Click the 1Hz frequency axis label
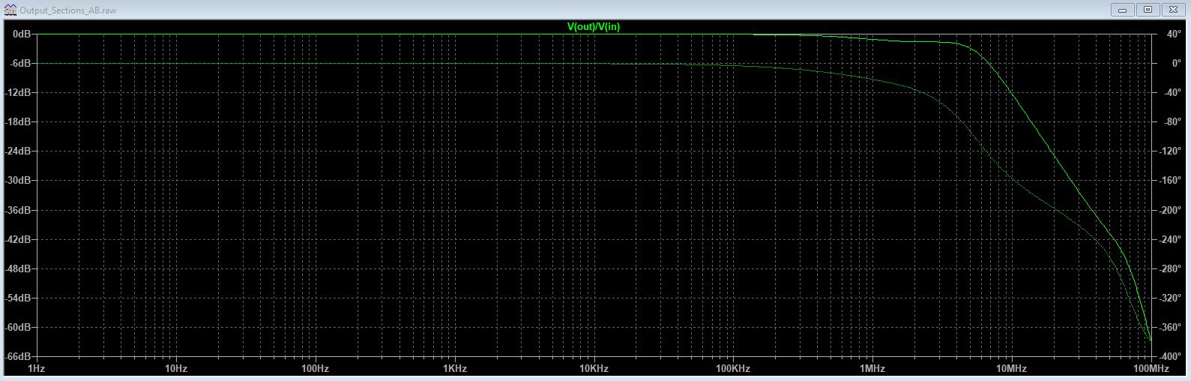The image size is (1191, 381). click(x=36, y=369)
